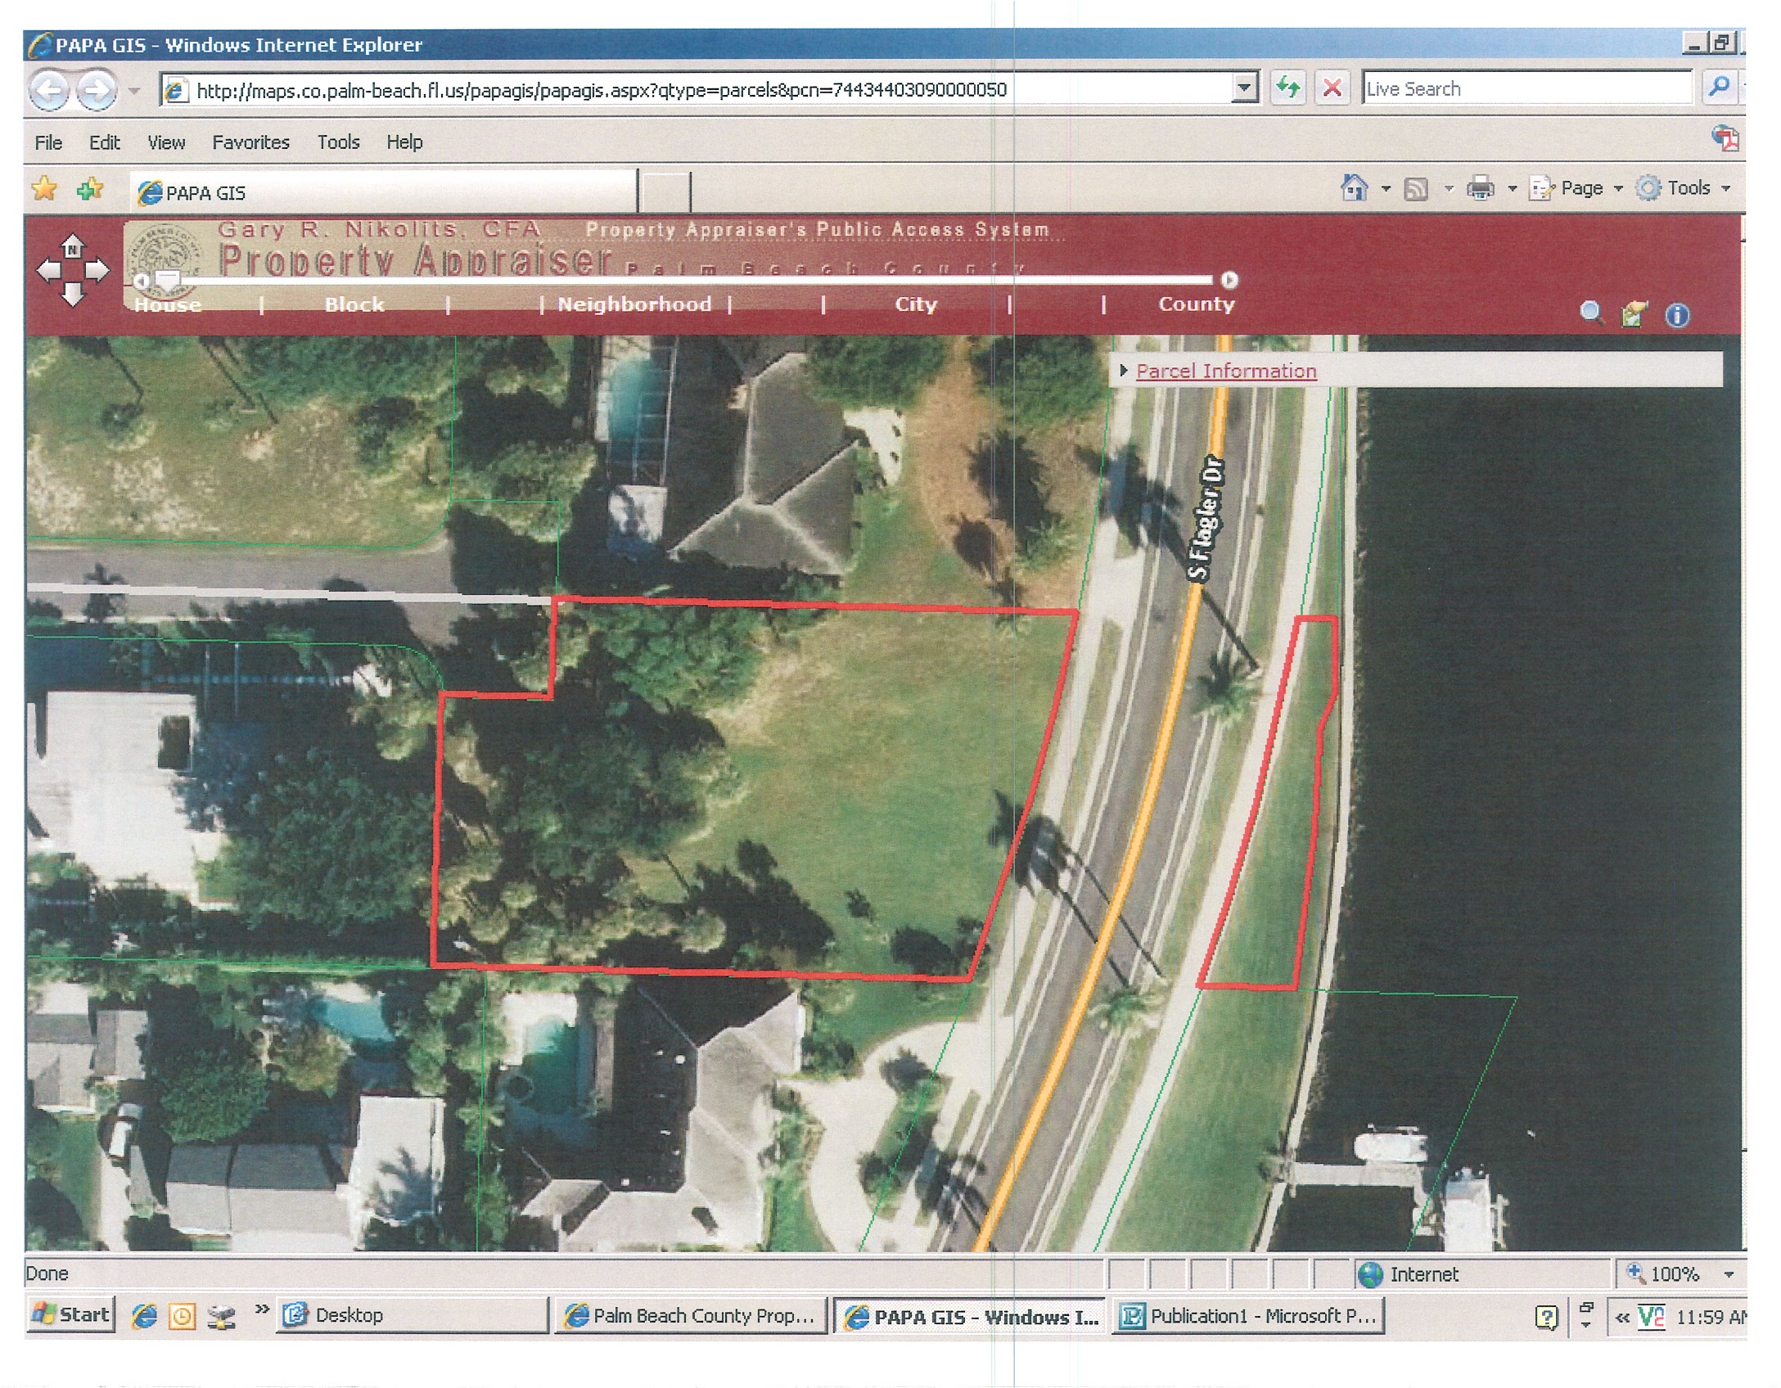Switch to Publication1 in taskbar
Screen dimensions: 1781x1388
(x=1249, y=1316)
